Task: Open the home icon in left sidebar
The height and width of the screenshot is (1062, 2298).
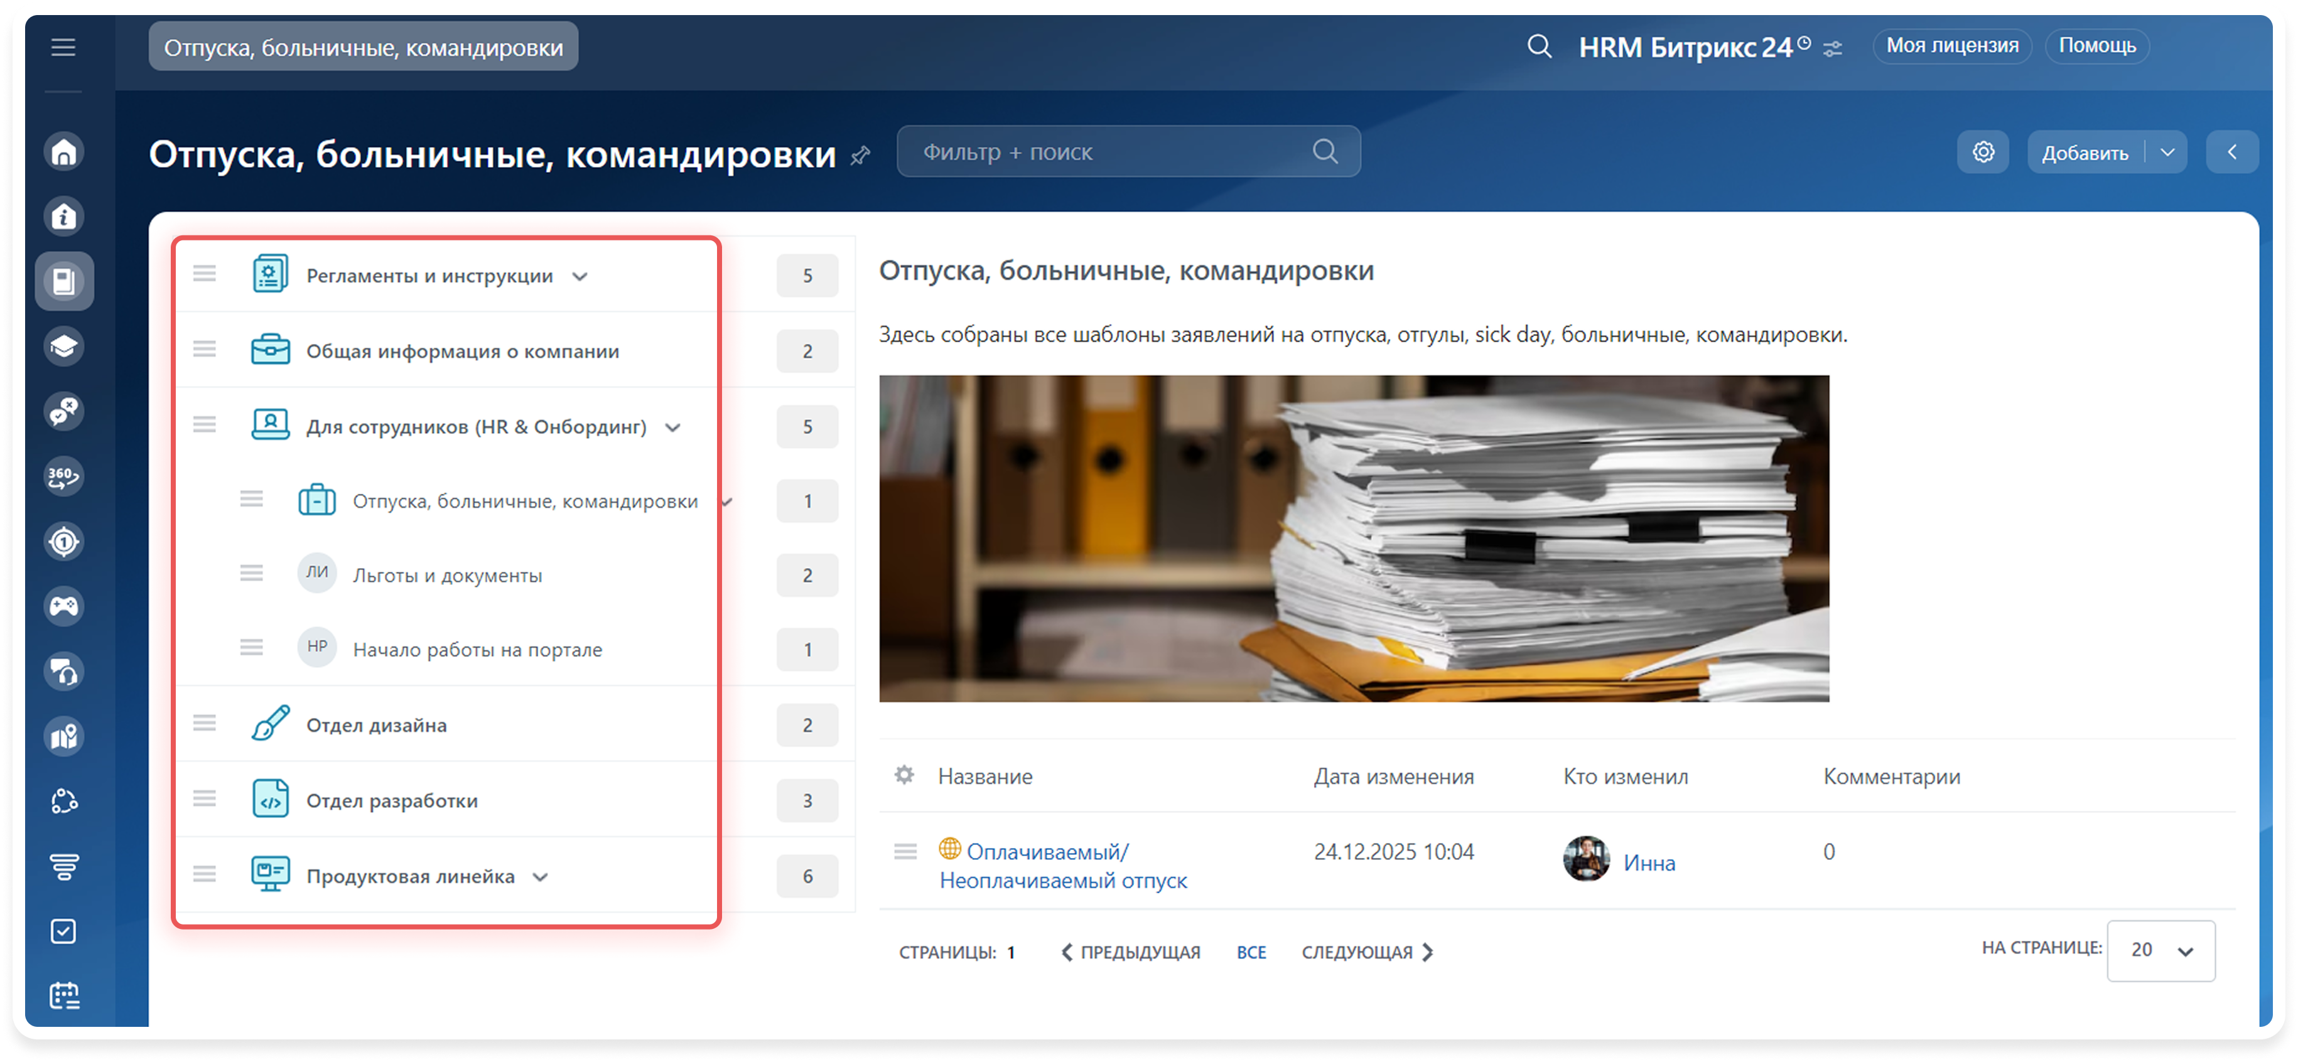Action: click(x=63, y=152)
